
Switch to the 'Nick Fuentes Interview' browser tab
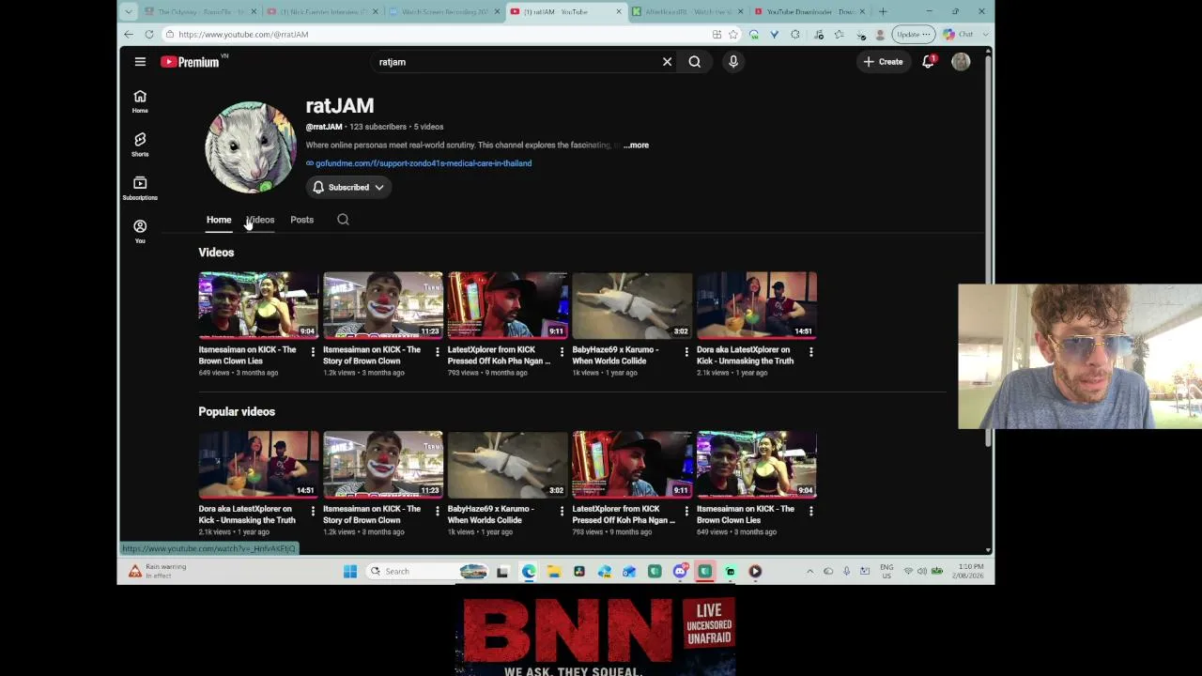tap(322, 12)
